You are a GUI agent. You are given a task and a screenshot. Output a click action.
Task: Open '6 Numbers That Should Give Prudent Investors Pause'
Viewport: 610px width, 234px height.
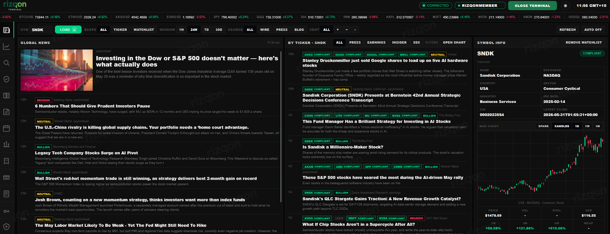[x=92, y=106]
